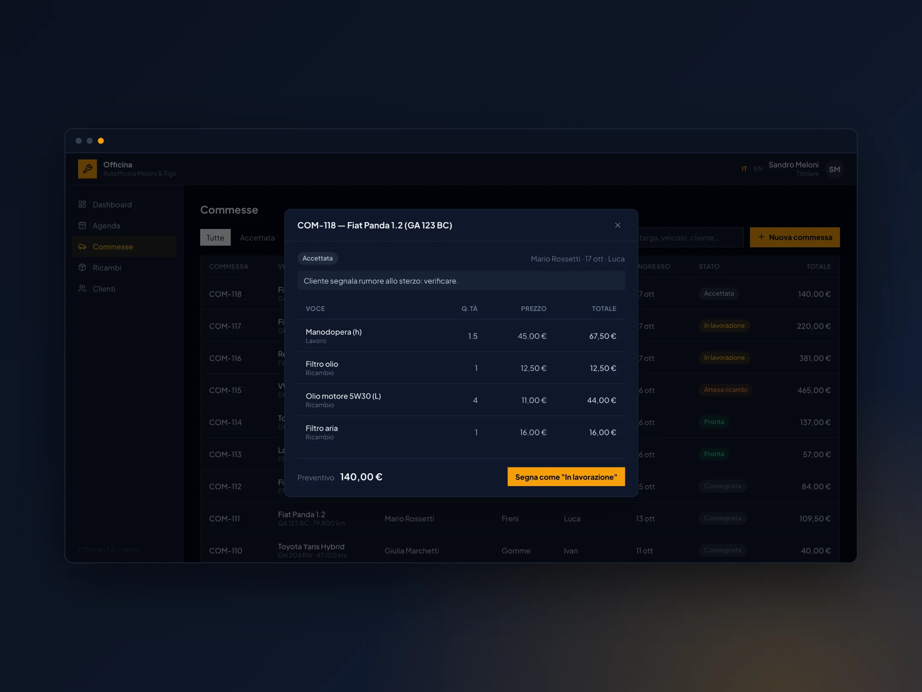Click Giulia Marchetti customer name

pos(411,551)
